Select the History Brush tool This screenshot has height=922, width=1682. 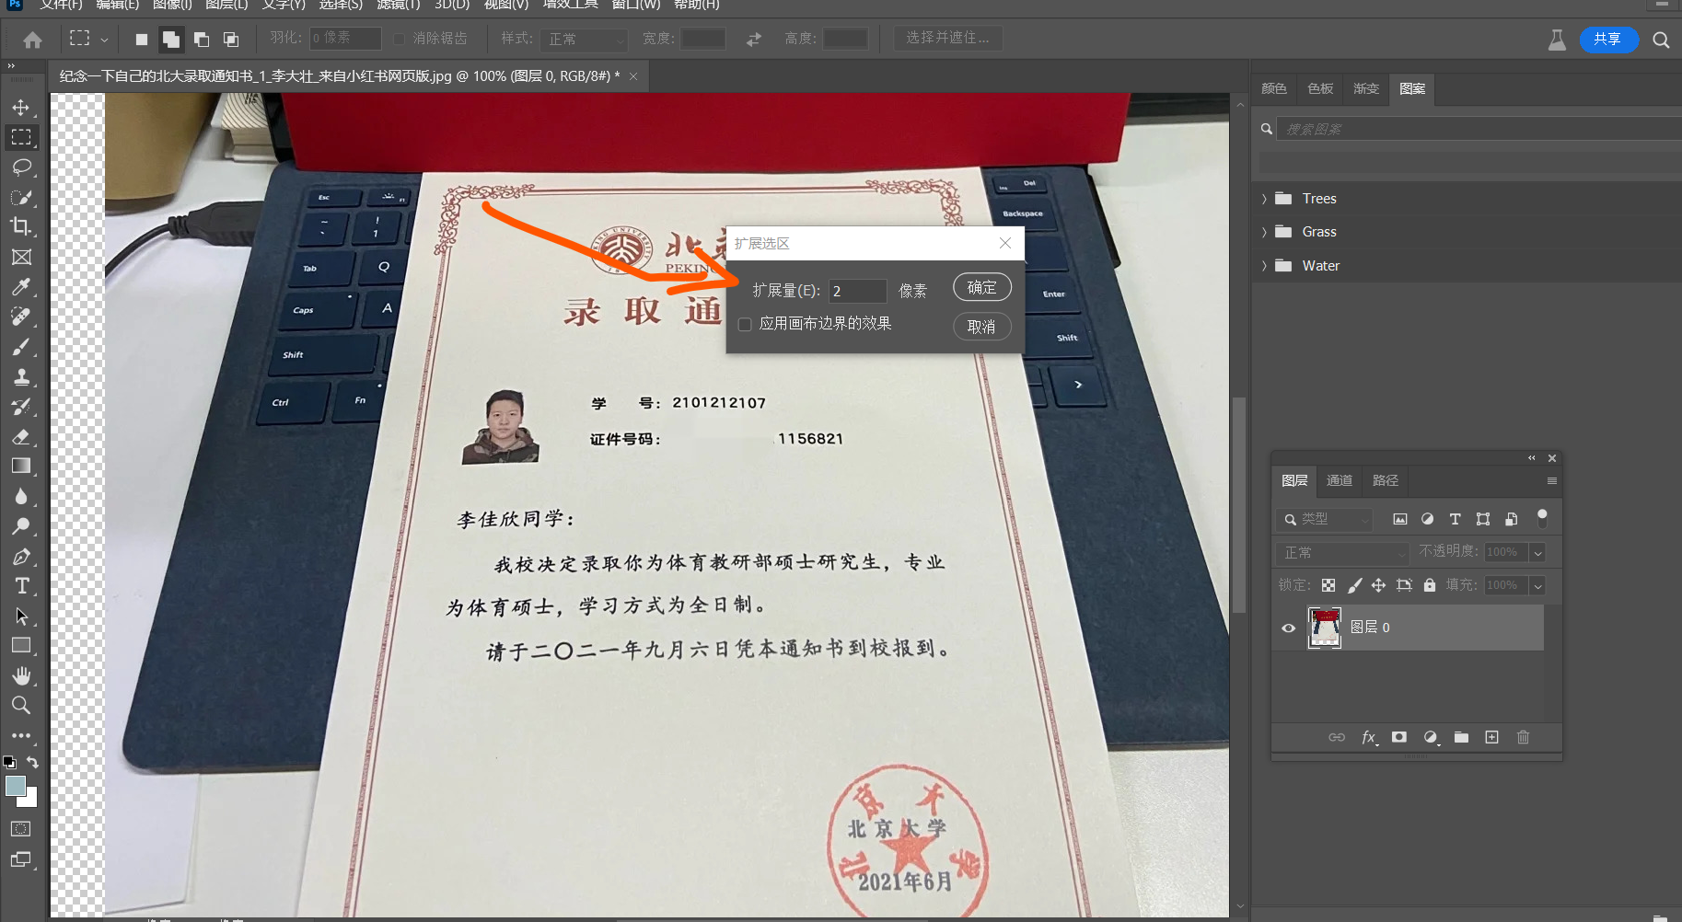click(21, 407)
